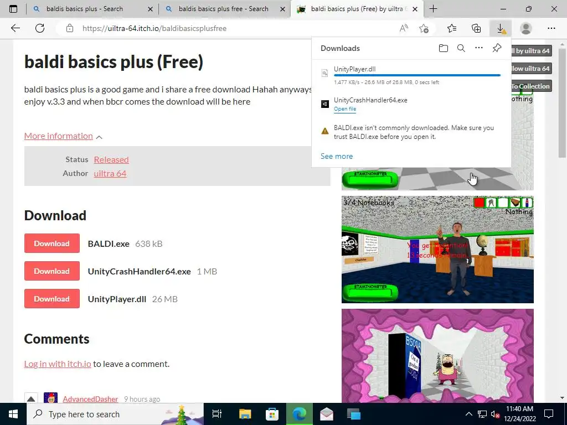Open AdvancedDasher commenter profile
The image size is (567, 425).
point(90,399)
